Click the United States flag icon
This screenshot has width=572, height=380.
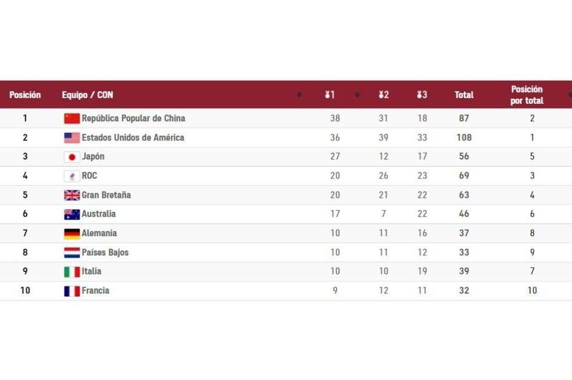coord(72,137)
